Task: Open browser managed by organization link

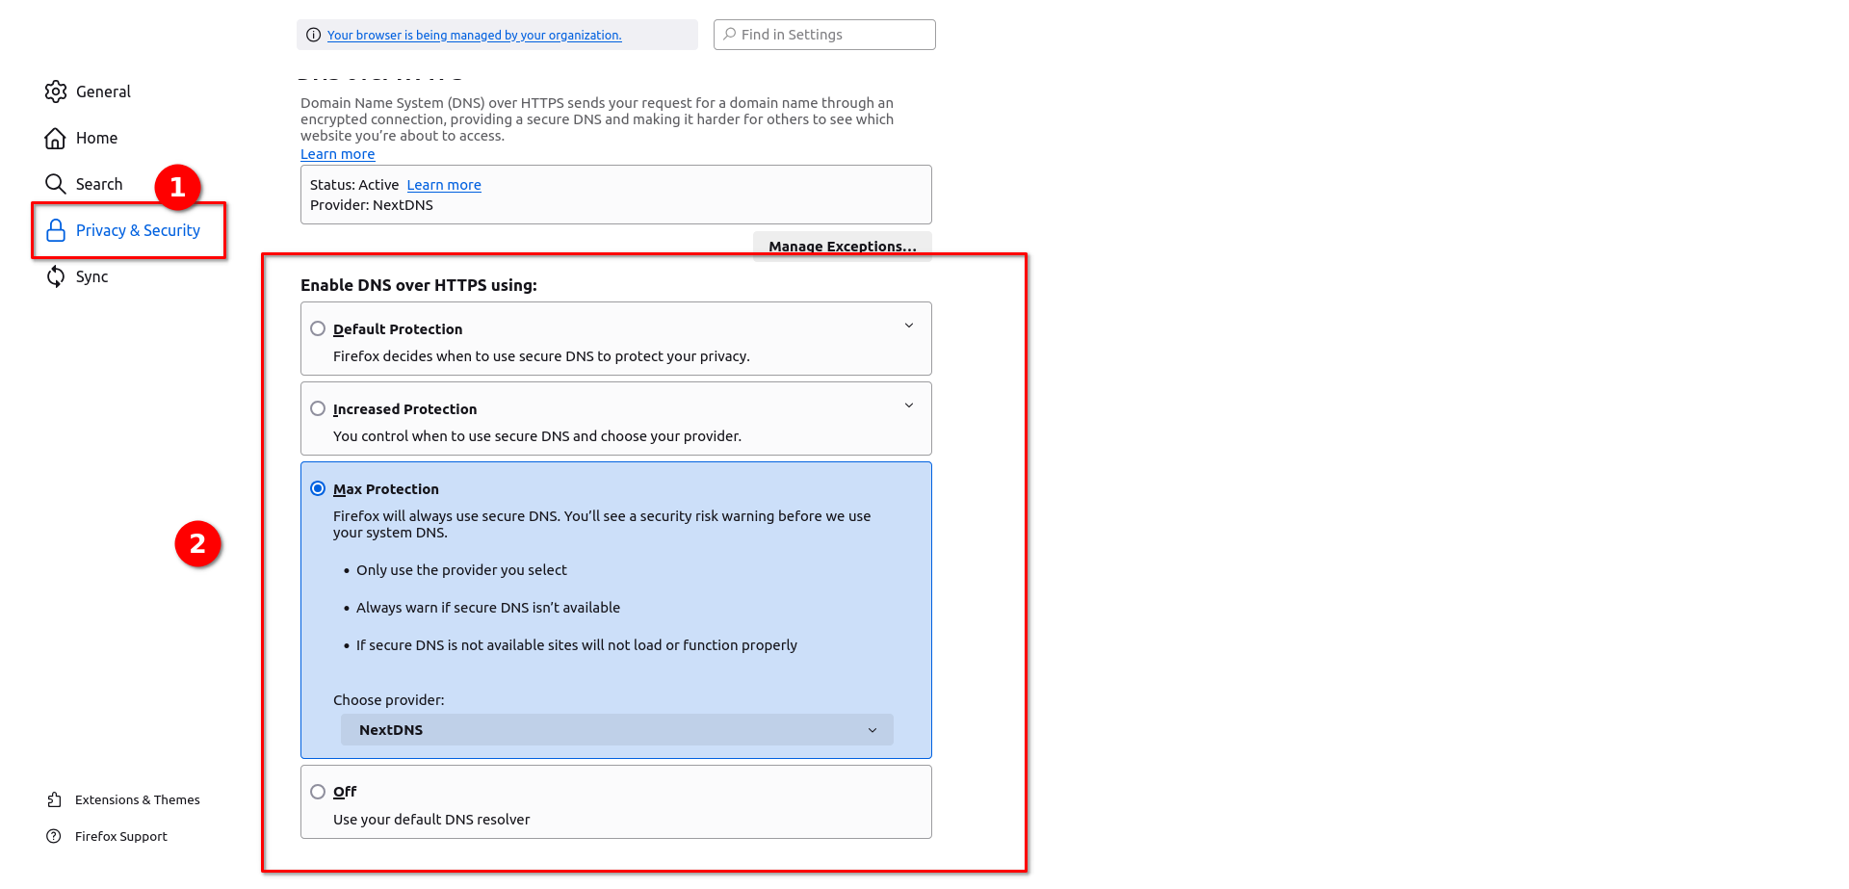Action: [x=474, y=35]
